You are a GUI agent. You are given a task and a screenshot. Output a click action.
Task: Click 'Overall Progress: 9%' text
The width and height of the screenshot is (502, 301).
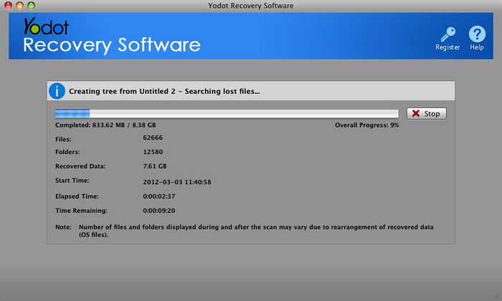click(x=367, y=125)
